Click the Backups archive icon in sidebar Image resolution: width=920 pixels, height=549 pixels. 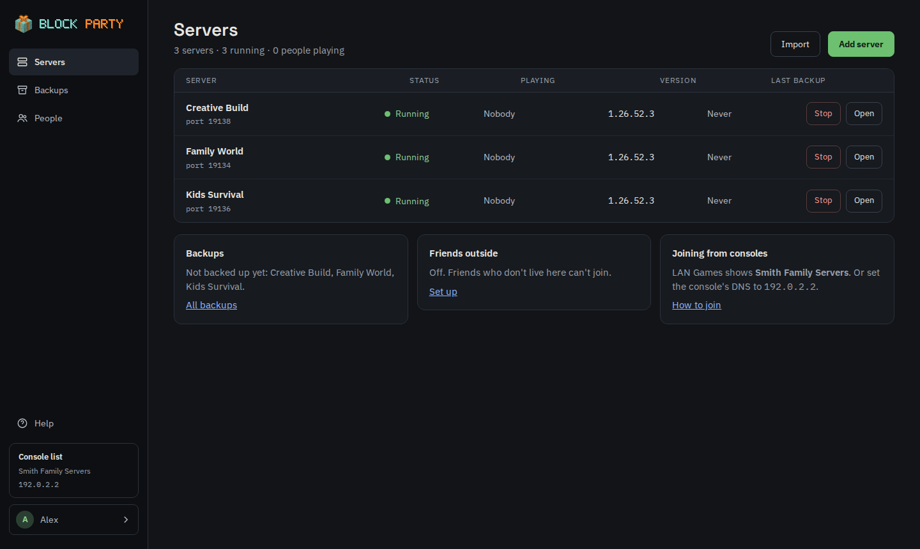click(22, 90)
